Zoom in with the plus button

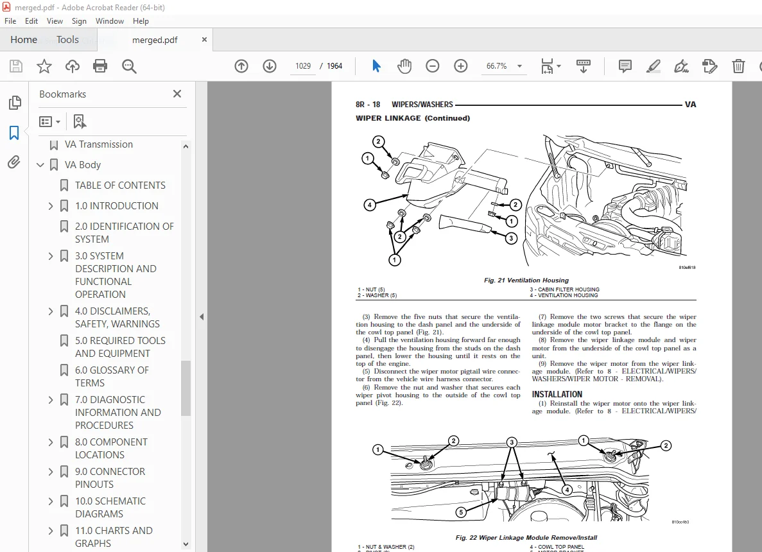coord(460,66)
